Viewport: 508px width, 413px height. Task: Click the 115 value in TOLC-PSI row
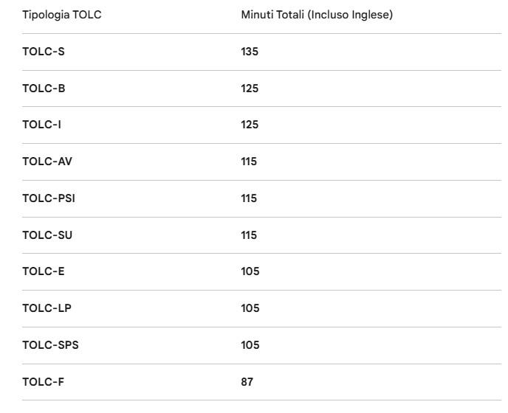(249, 198)
